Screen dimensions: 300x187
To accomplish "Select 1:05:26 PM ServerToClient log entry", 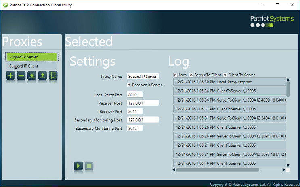I will point(230,136).
